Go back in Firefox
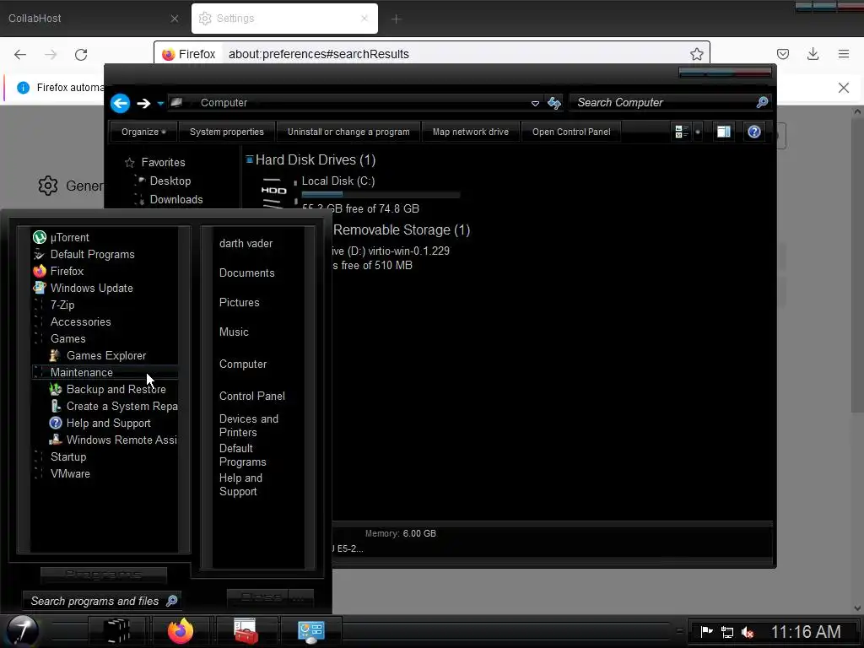The image size is (864, 648). [20, 55]
